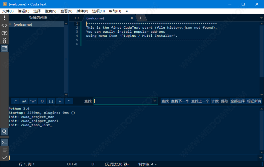
Task: Expand the find history dropdown arrow
Action: pos(155,101)
